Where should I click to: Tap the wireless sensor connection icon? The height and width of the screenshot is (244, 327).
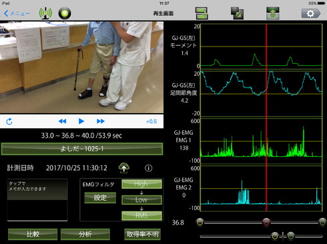tap(45, 13)
